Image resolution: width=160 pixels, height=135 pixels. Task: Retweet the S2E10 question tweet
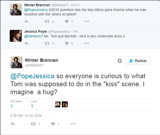tap(47, 22)
